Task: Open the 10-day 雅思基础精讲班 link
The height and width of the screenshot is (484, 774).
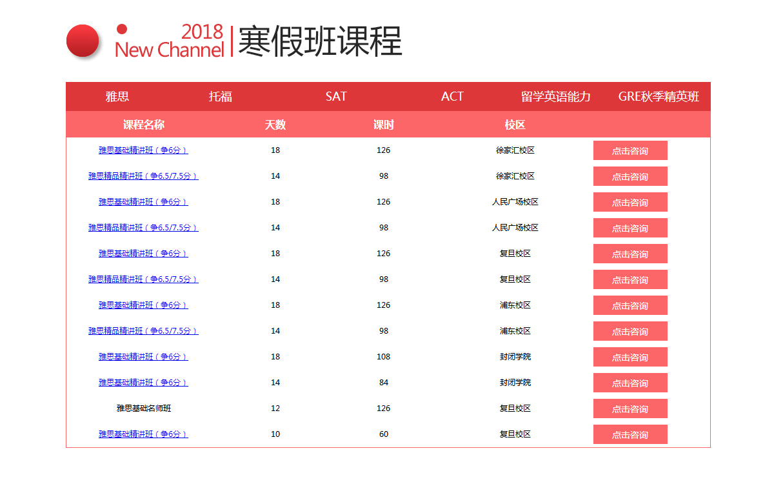Action: pyautogui.click(x=143, y=434)
